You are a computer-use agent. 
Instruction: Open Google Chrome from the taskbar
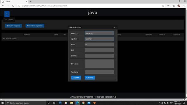pyautogui.click(x=83, y=103)
